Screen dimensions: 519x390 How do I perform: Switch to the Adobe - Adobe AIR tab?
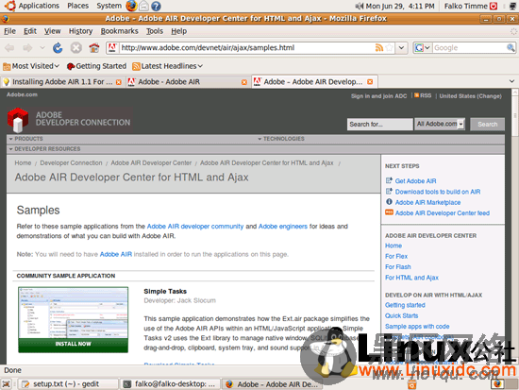pos(188,82)
